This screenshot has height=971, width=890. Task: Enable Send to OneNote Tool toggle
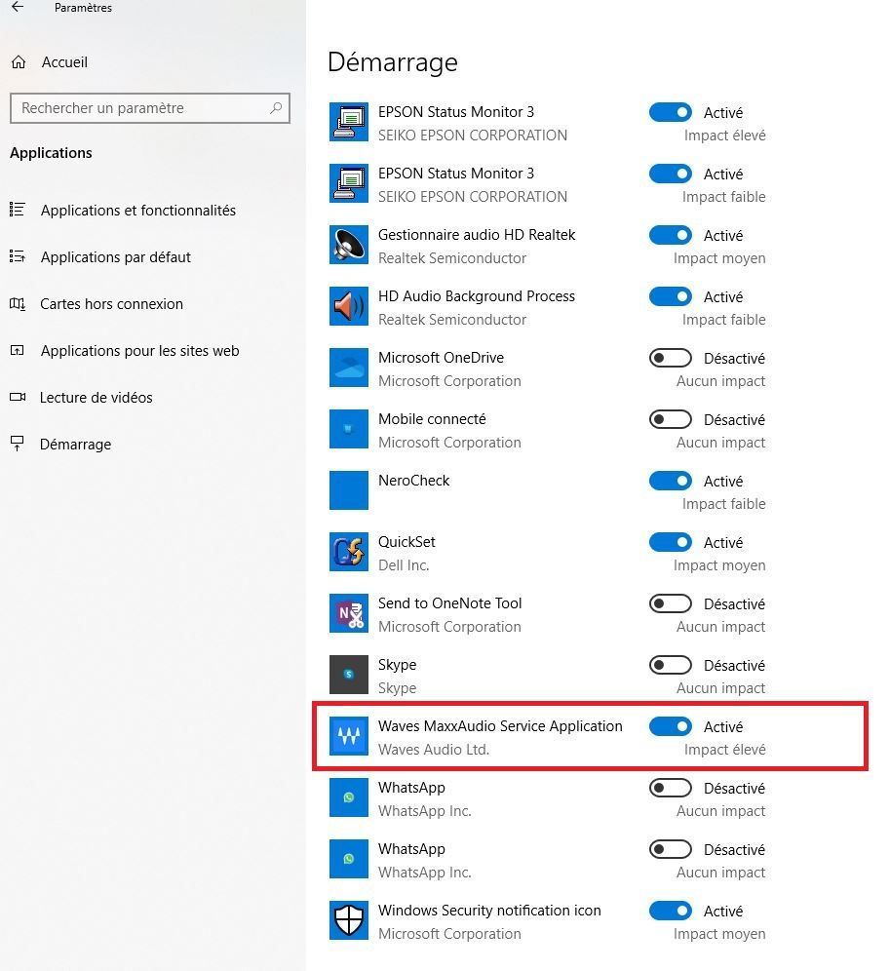670,603
